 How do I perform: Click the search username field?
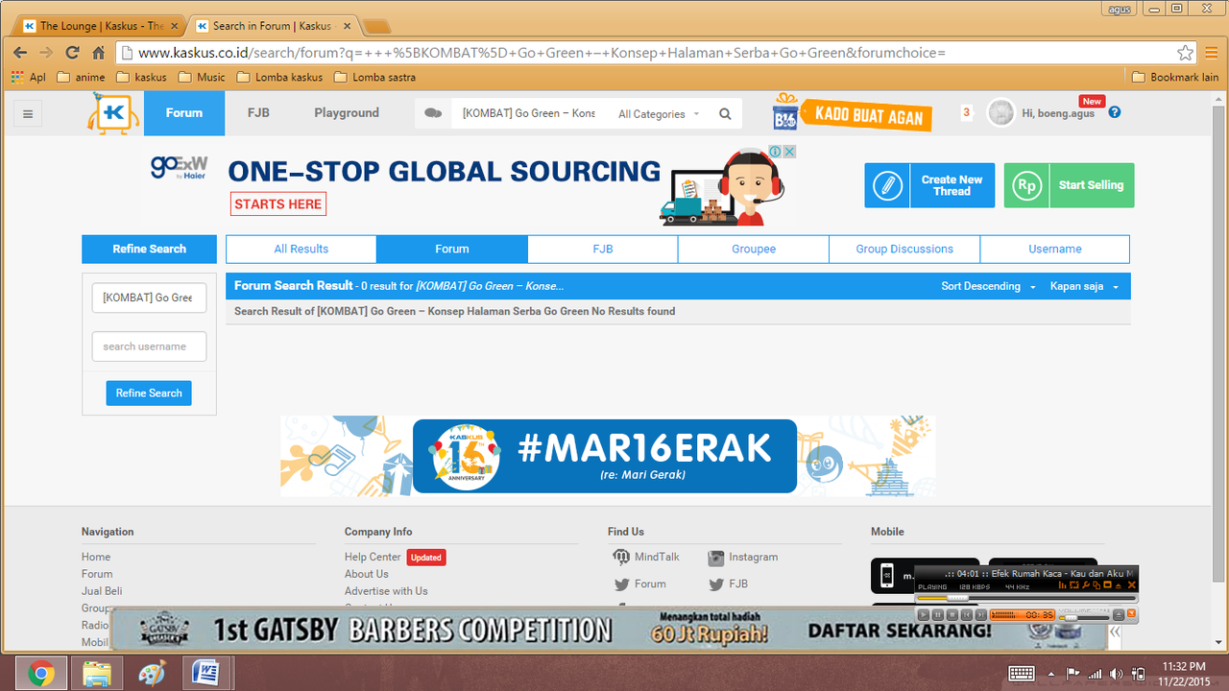(x=149, y=346)
